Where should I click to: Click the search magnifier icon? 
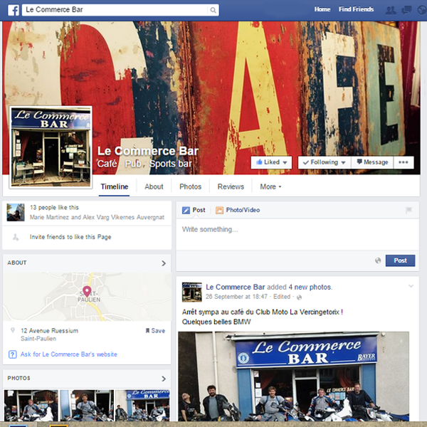click(x=213, y=10)
